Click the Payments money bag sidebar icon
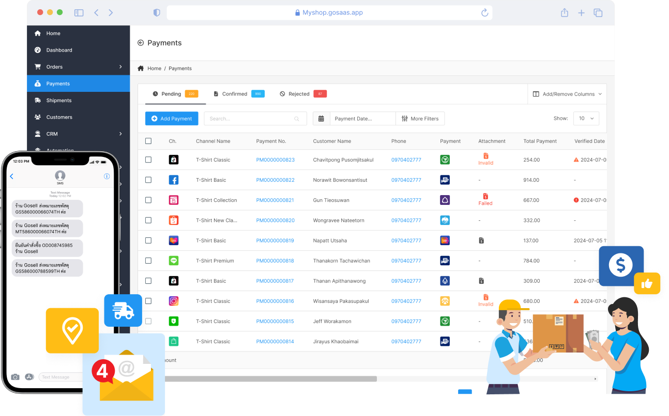Screen dimensions: 669x416 coord(38,84)
